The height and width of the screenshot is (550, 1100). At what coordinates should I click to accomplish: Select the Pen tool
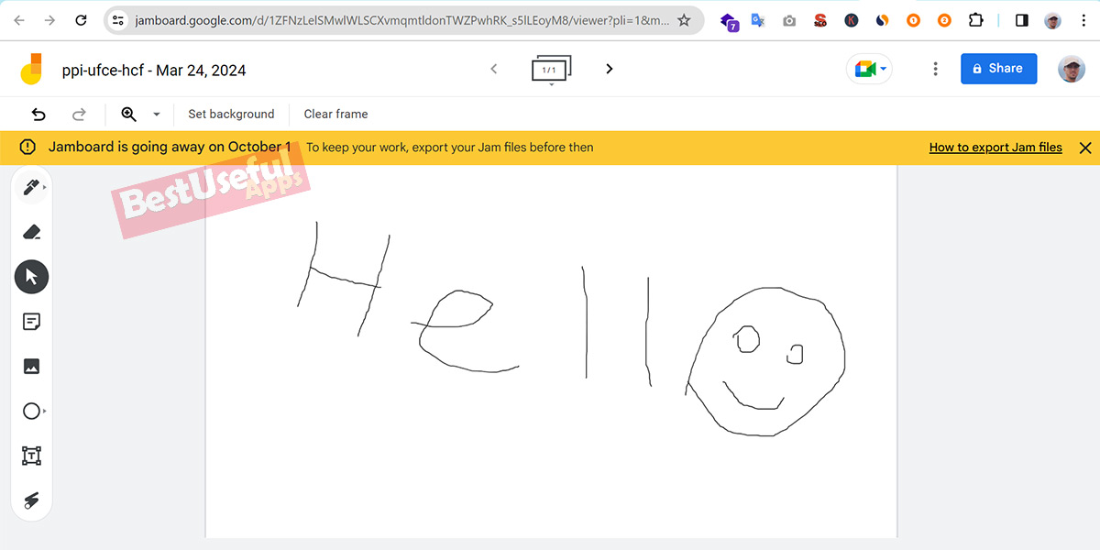coord(31,186)
